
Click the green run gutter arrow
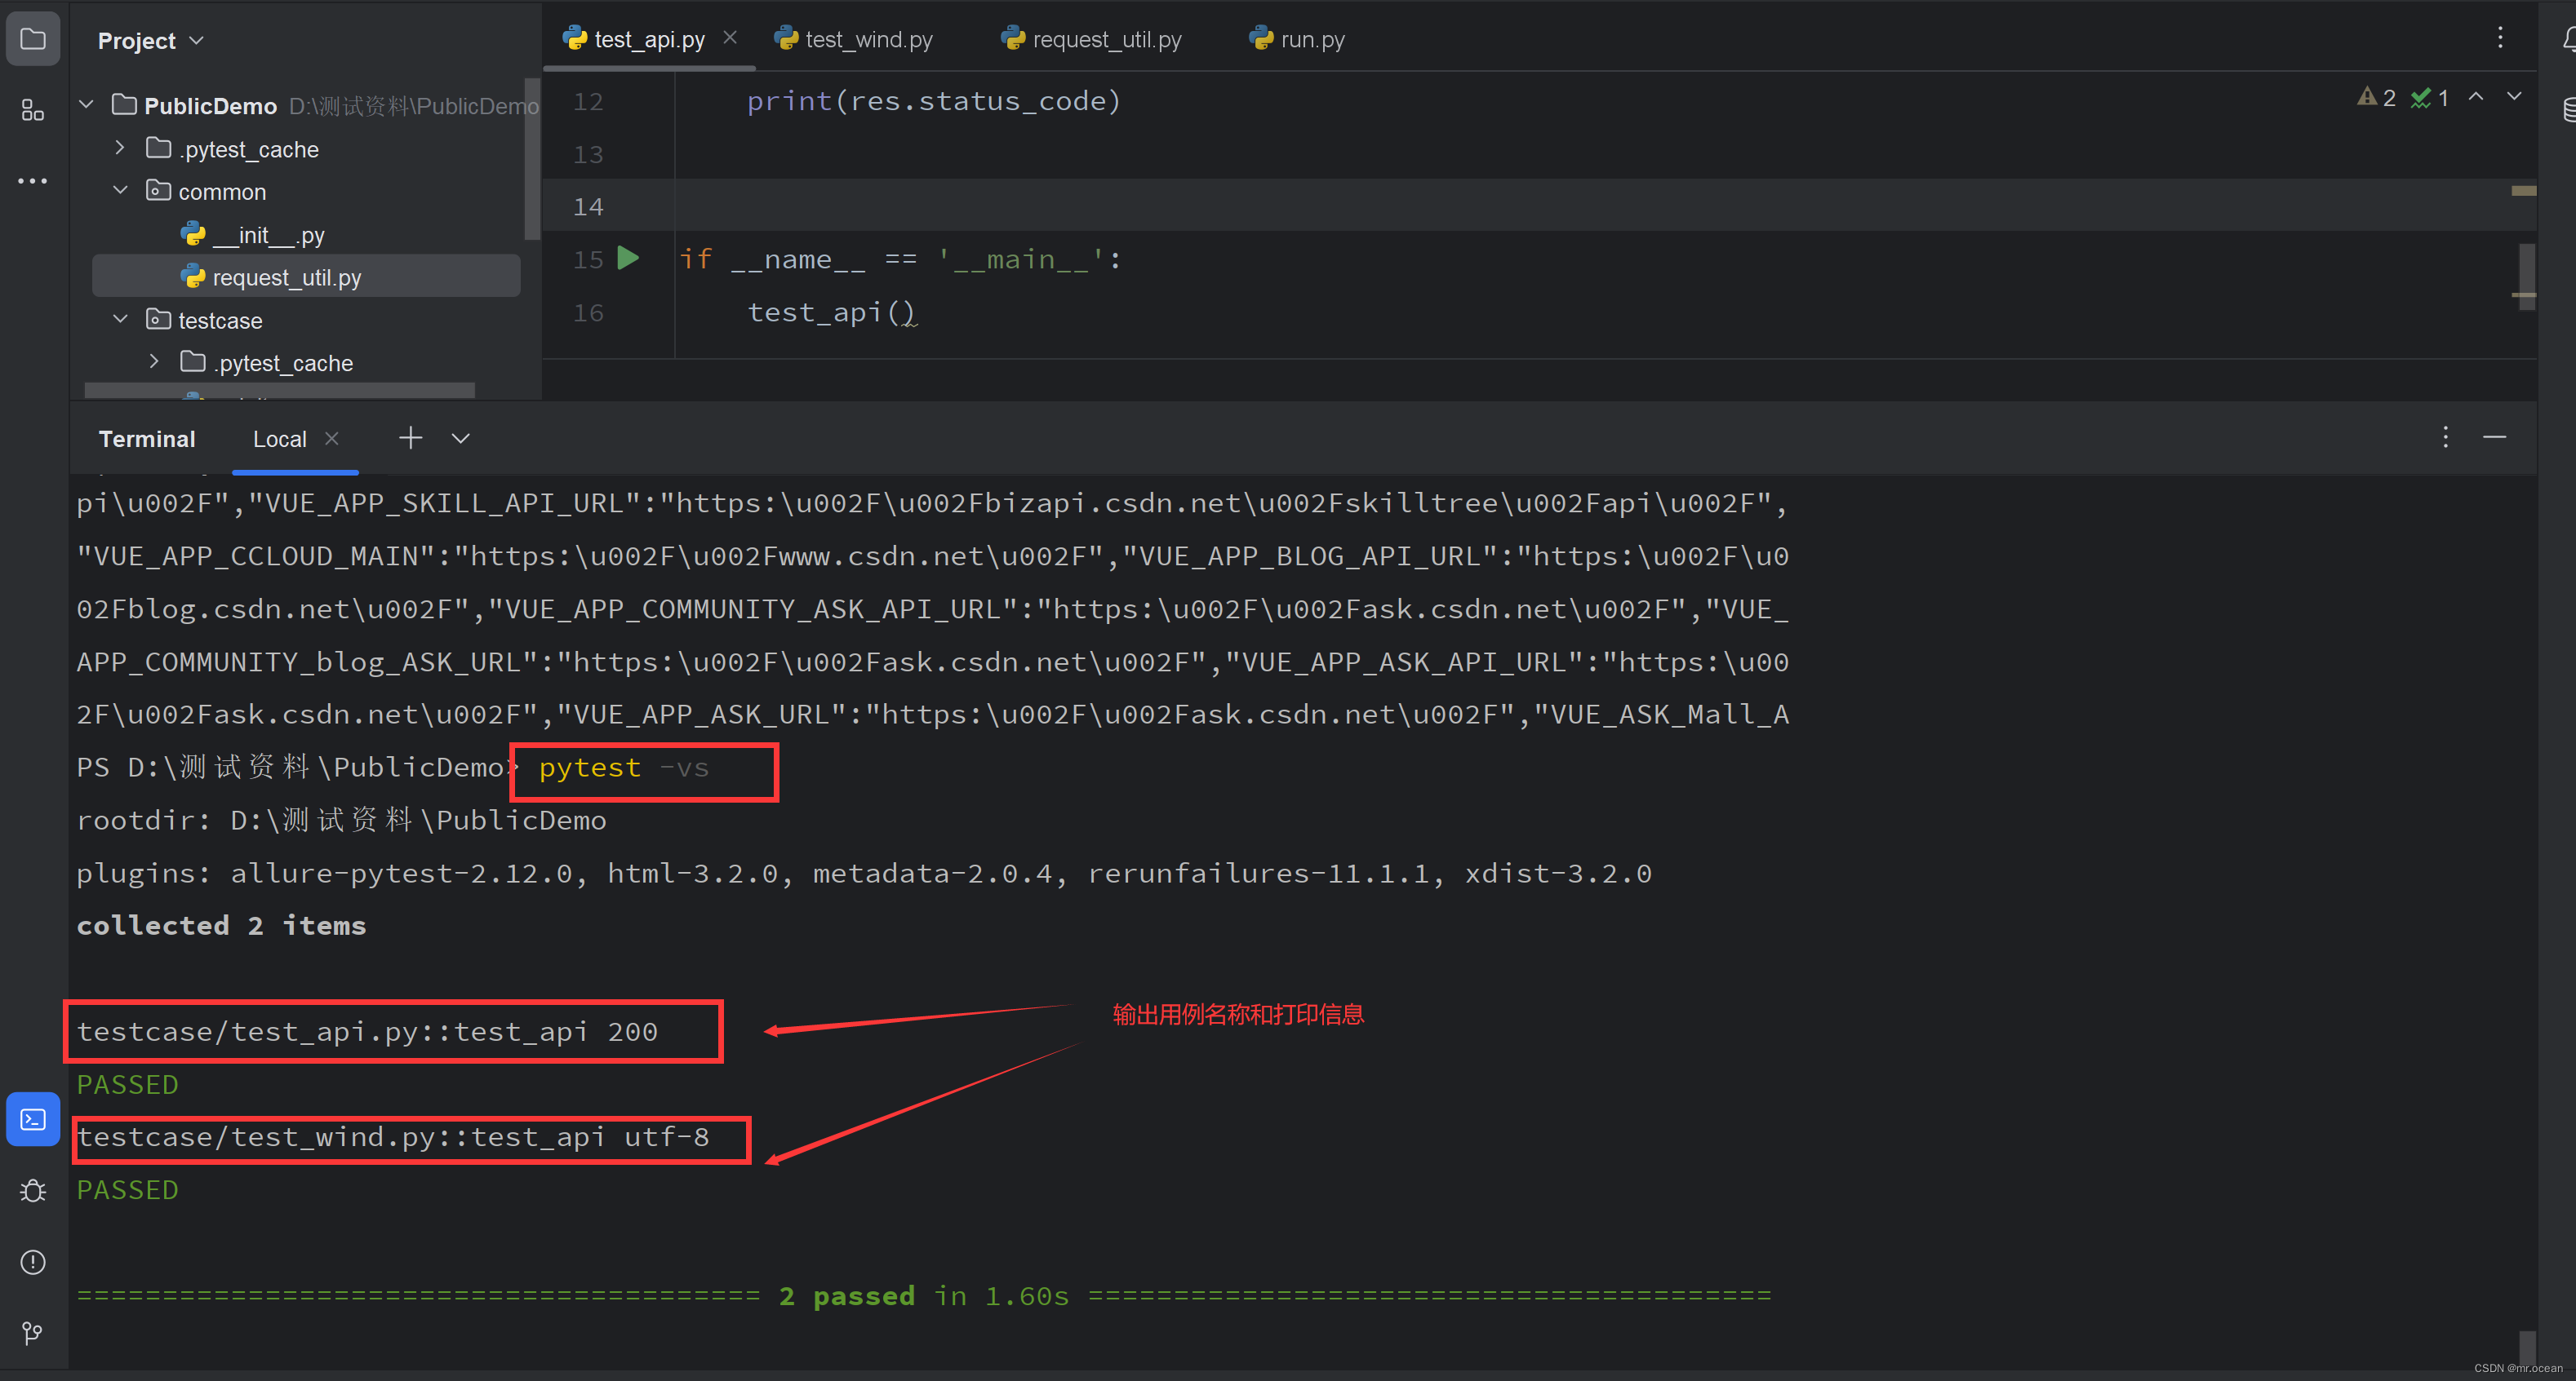tap(628, 259)
